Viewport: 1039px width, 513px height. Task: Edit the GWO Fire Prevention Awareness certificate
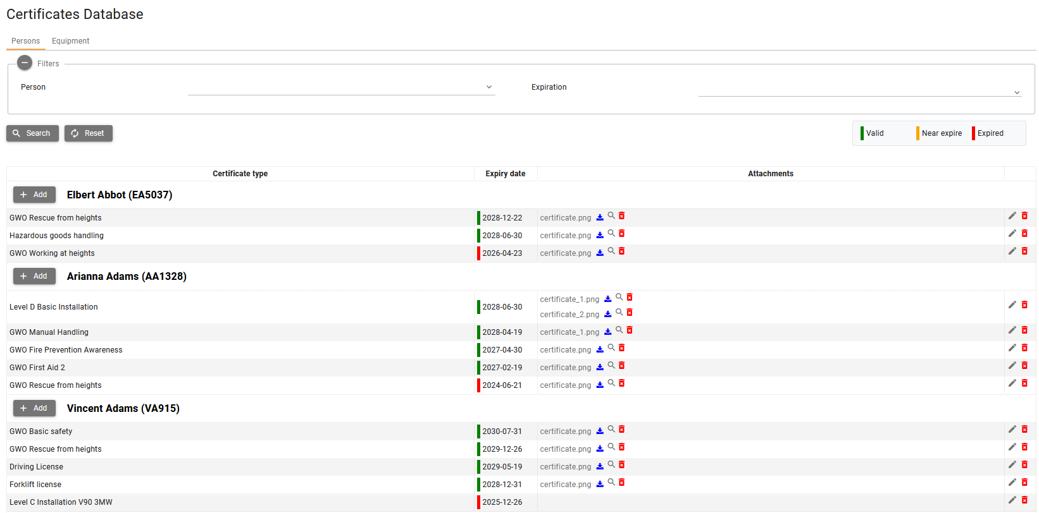1012,348
